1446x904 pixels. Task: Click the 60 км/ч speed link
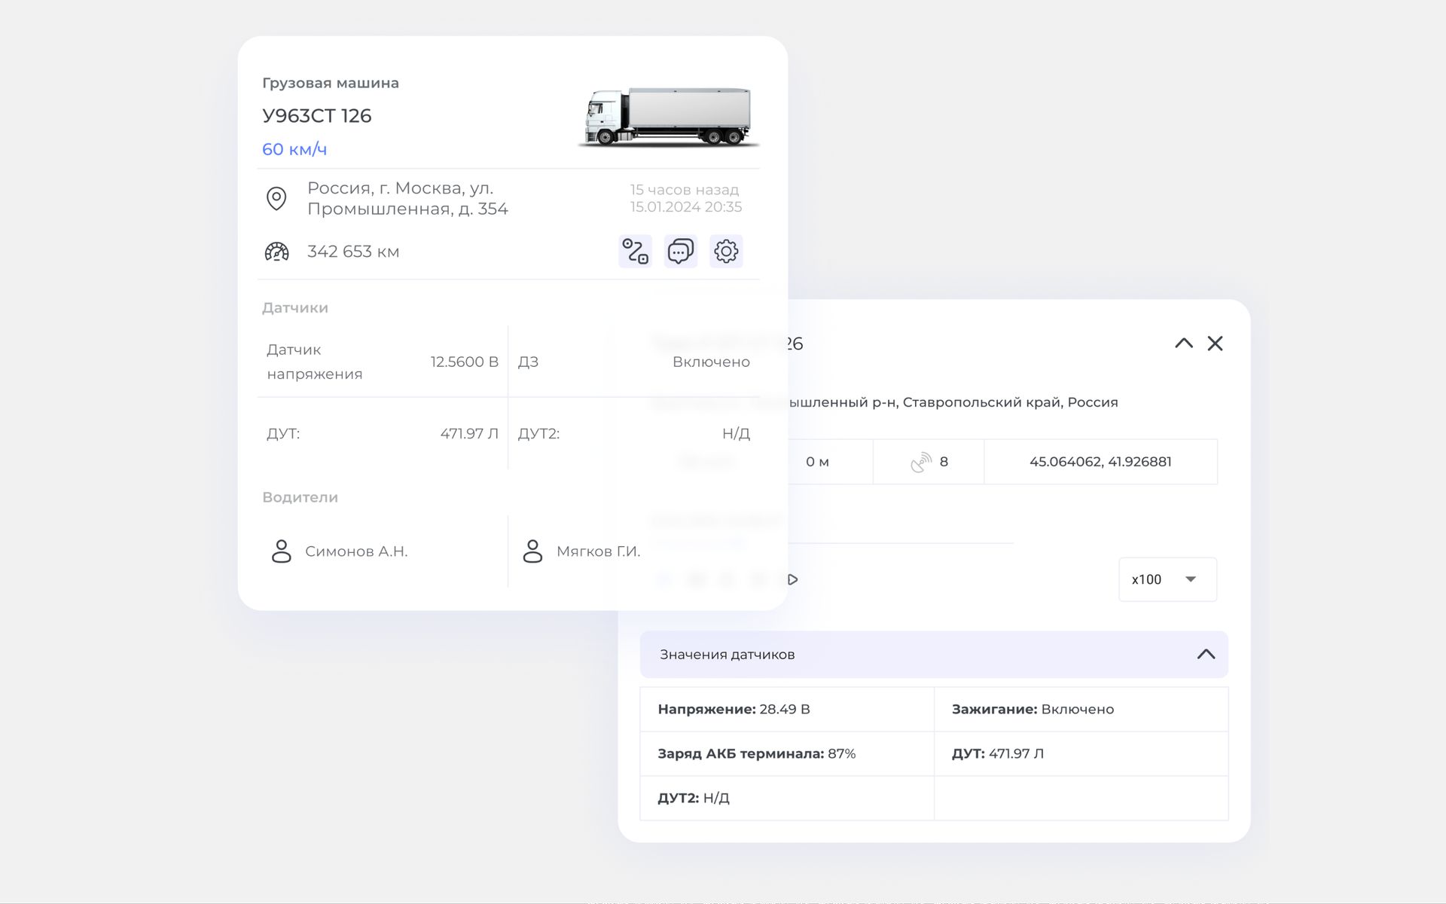(x=294, y=149)
